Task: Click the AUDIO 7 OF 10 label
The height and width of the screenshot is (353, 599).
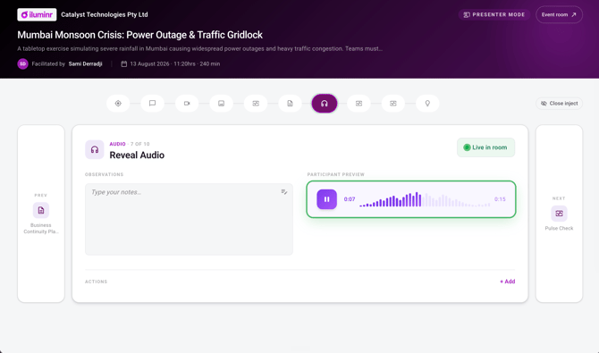Action: tap(130, 144)
